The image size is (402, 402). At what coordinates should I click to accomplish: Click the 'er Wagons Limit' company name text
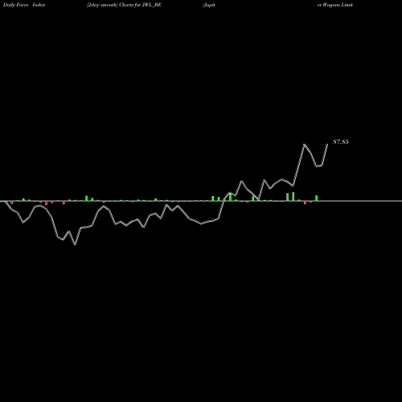(x=335, y=5)
